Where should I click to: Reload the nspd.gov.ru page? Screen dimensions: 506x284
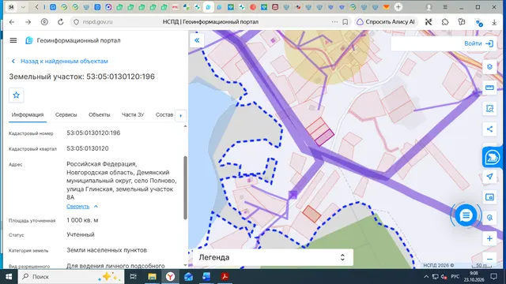pyautogui.click(x=60, y=22)
